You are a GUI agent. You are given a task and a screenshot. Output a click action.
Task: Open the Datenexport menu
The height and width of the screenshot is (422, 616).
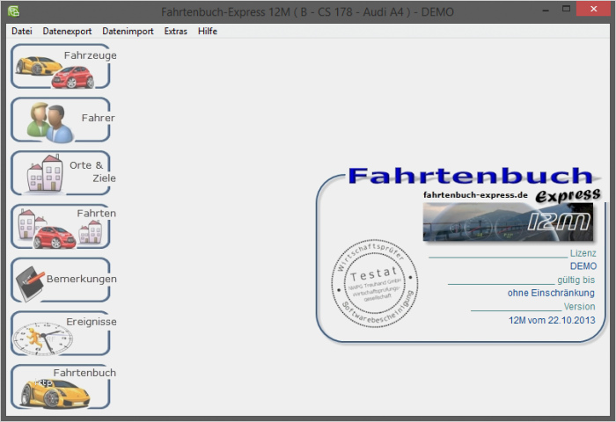pos(67,31)
